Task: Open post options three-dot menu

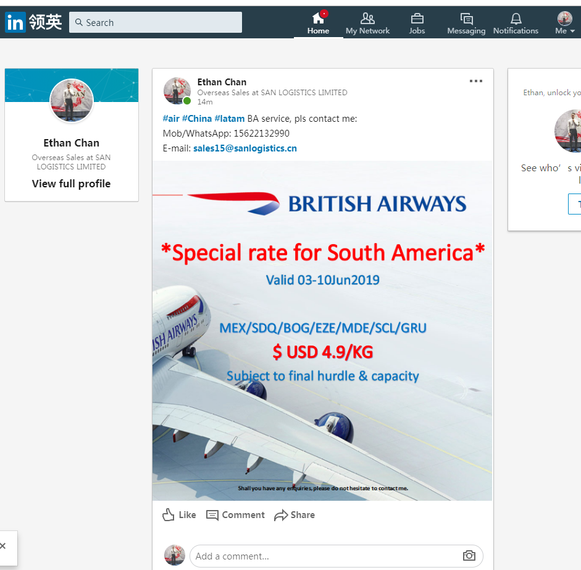Action: pyautogui.click(x=475, y=81)
